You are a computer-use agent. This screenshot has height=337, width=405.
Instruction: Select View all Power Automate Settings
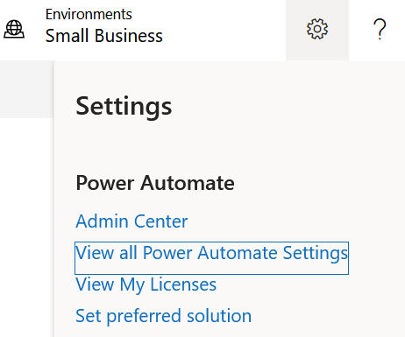[x=211, y=258]
